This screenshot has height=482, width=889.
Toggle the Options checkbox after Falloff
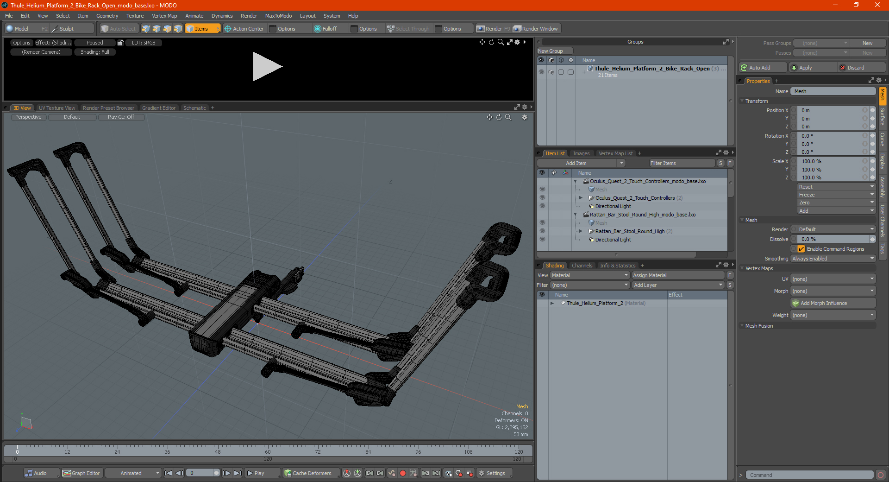tap(354, 29)
